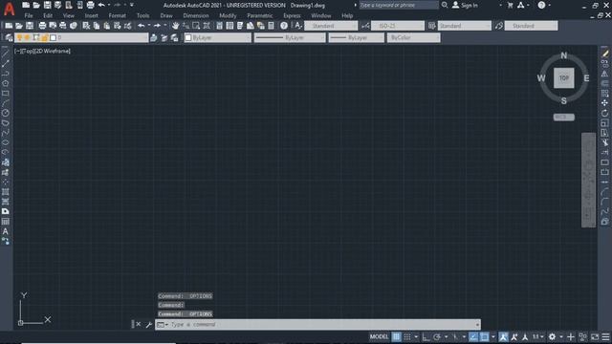
Task: Click the Help question mark toolbar icon
Action: point(284,26)
